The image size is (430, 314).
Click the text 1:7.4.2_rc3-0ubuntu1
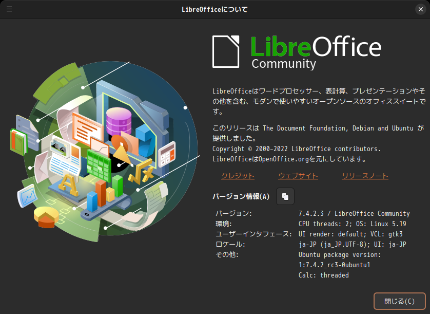(x=334, y=265)
